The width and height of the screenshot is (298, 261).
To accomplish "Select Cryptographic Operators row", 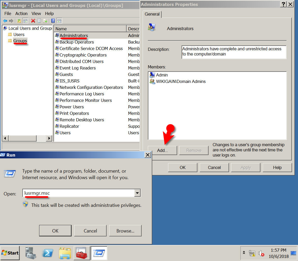I will (97, 55).
